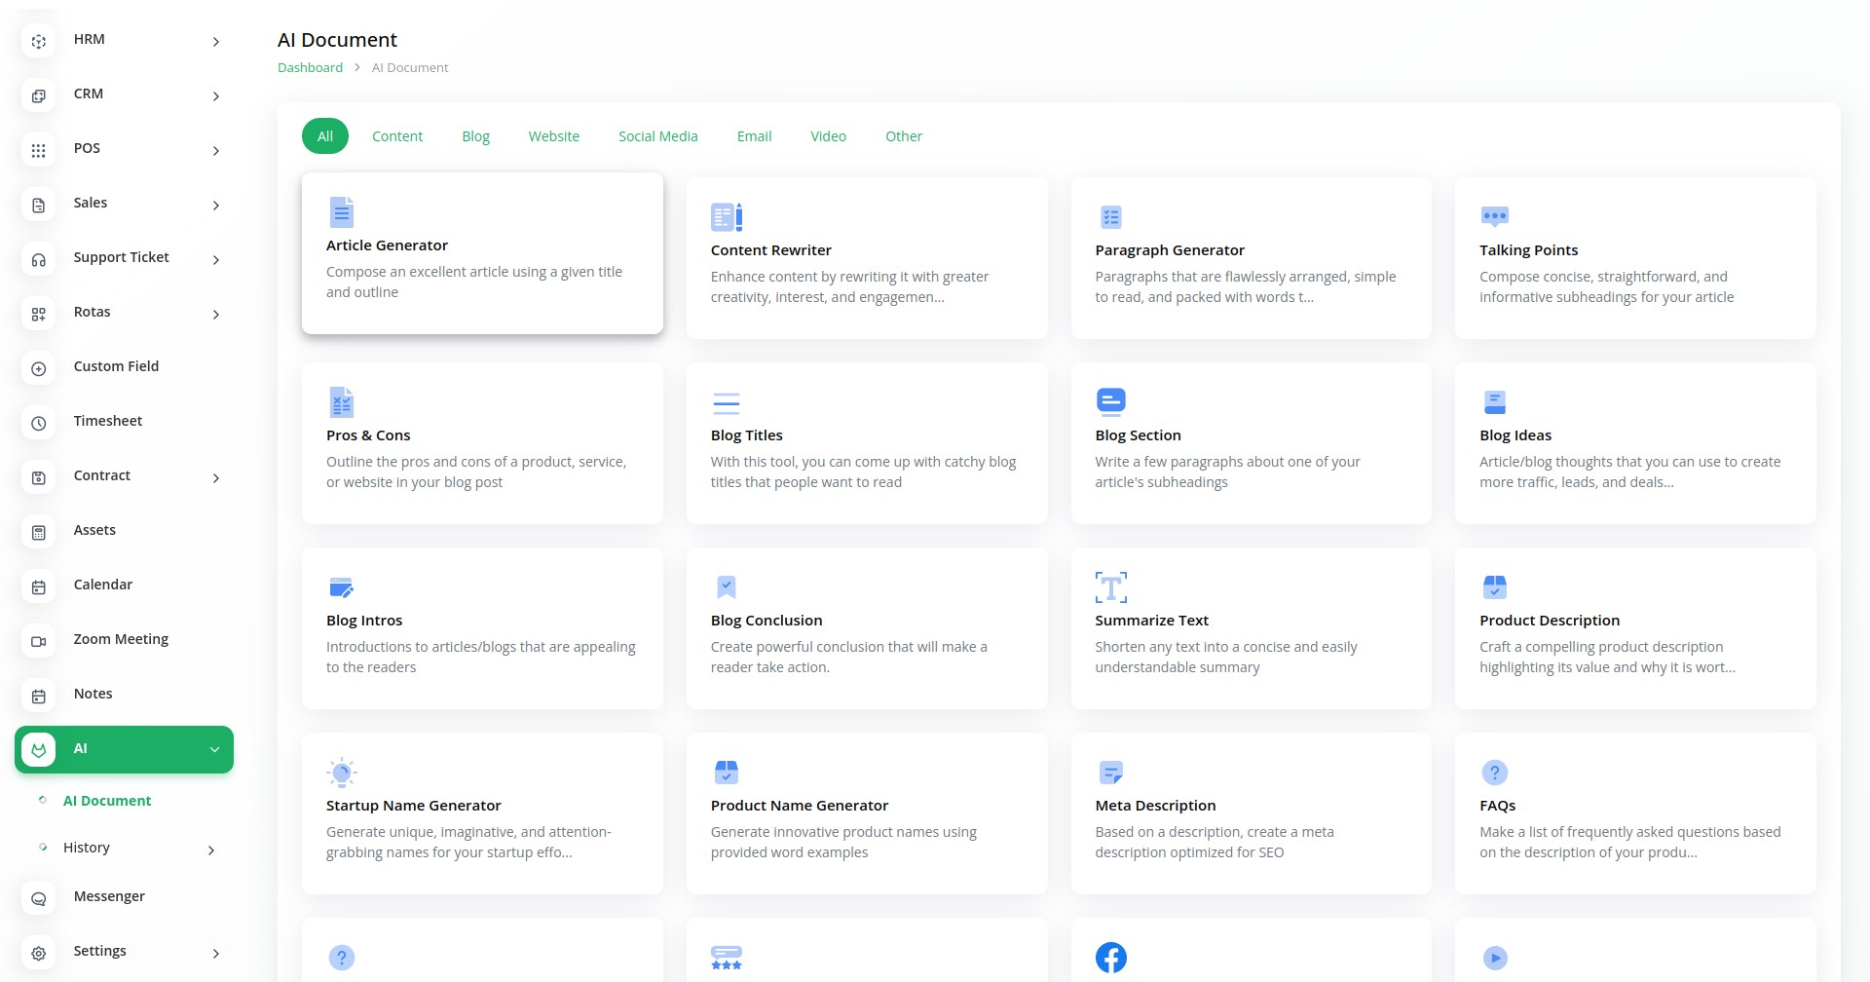
Task: Open AI Document in the sidebar
Action: tap(107, 801)
